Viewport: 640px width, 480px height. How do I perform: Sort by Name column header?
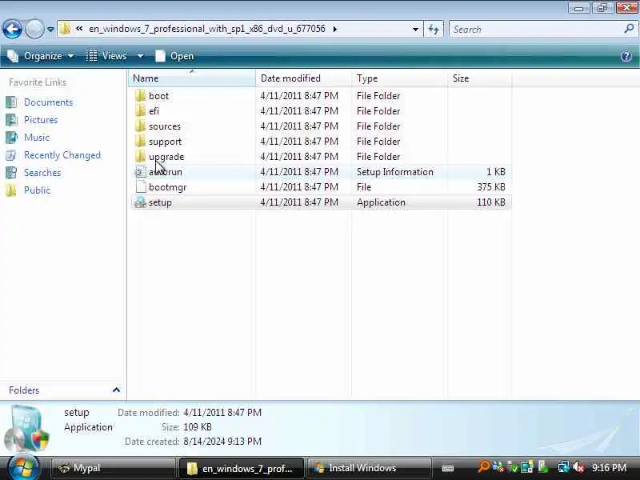(x=192, y=78)
